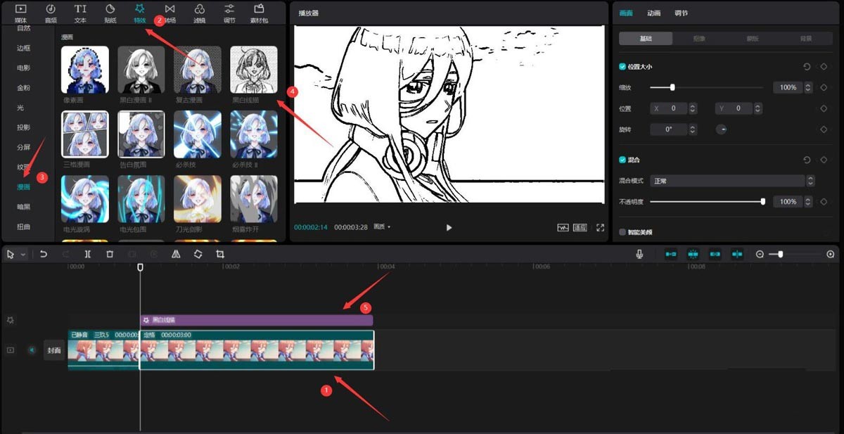Click the position Y stepper arrows
The width and height of the screenshot is (844, 434).
point(757,108)
